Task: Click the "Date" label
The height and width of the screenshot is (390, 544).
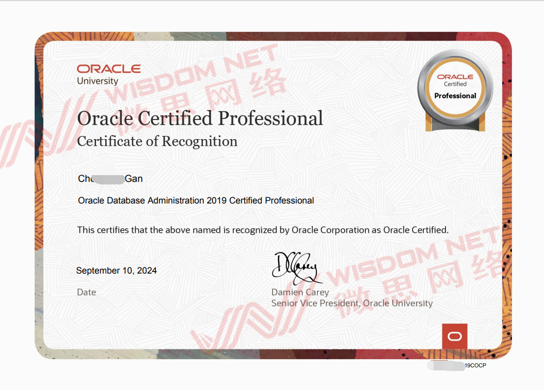Action: coord(86,292)
